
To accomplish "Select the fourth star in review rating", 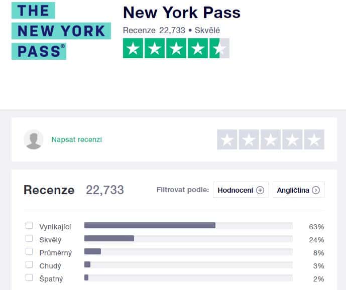I will (292, 139).
